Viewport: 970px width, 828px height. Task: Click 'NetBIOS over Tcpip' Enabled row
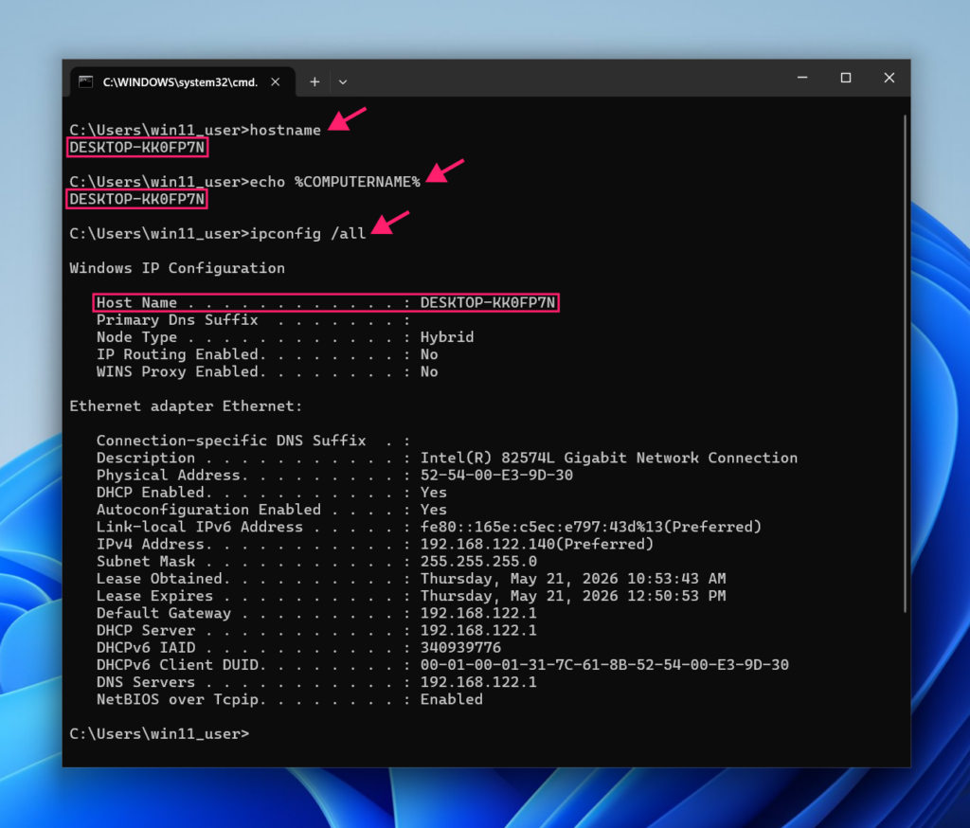[290, 700]
